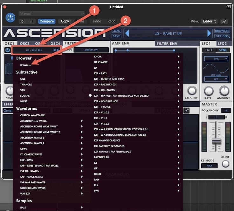Switch LFO to FREE mode
234x211 pixels.
point(209,50)
